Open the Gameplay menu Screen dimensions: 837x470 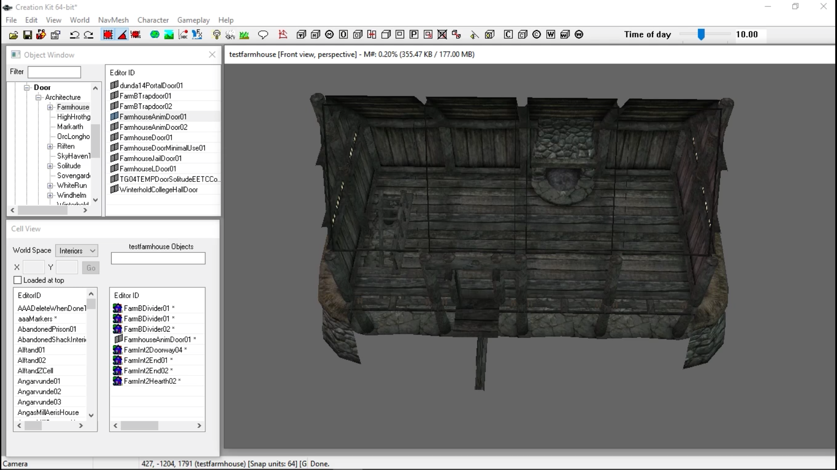pos(194,20)
